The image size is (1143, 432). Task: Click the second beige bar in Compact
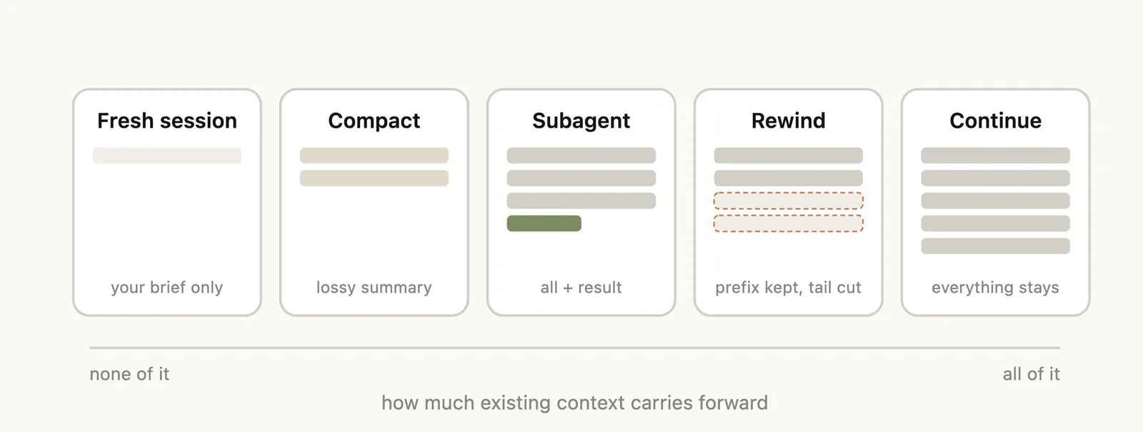[374, 179]
